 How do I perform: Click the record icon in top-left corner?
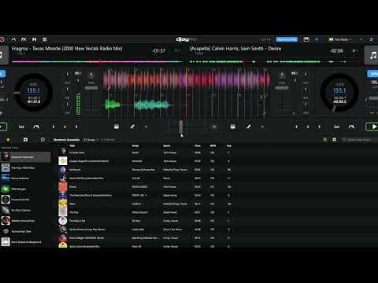click(2, 39)
